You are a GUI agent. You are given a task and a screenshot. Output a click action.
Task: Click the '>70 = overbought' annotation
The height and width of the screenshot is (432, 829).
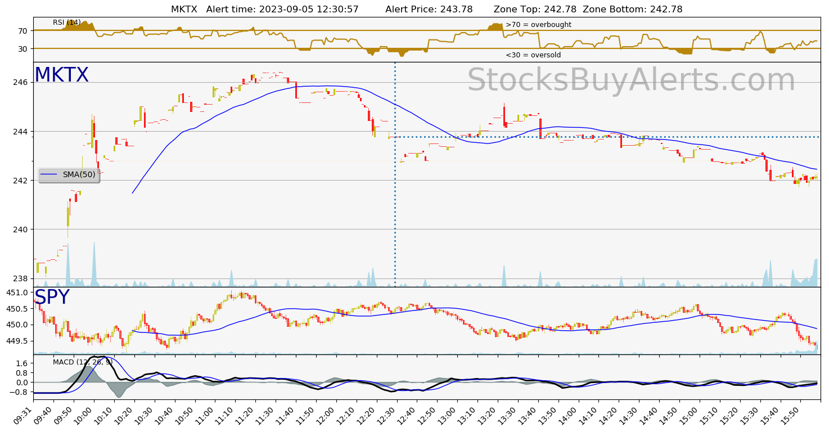click(x=538, y=25)
